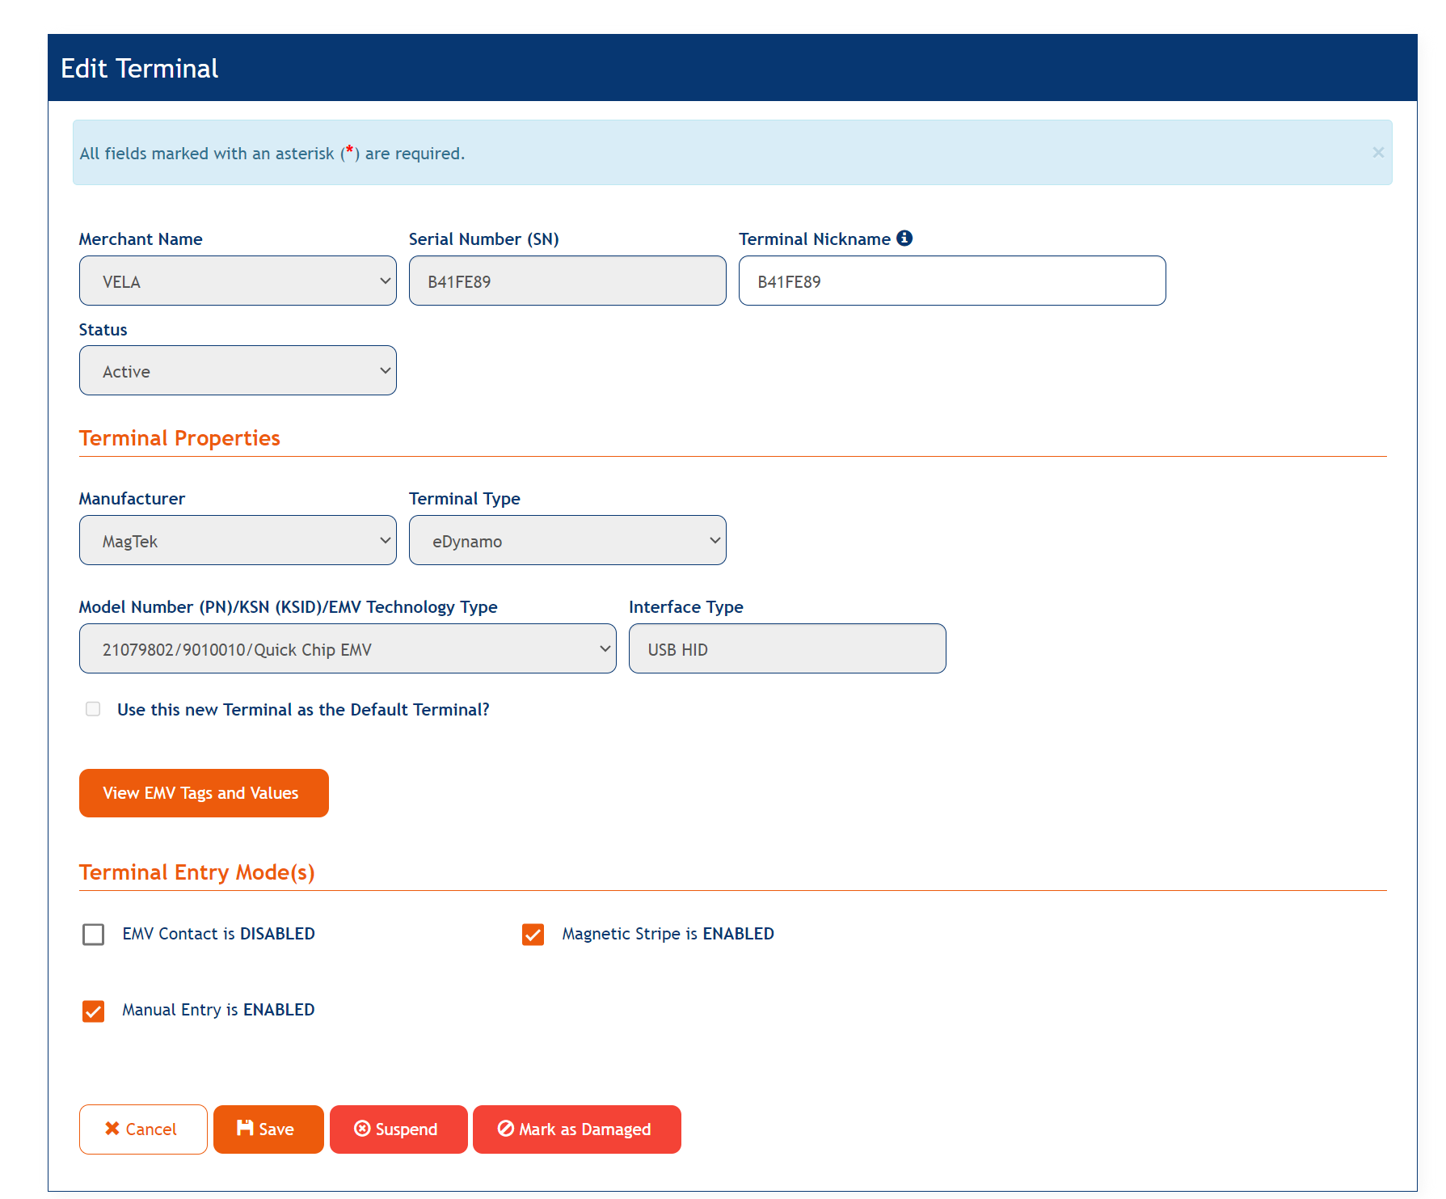Check the Default Terminal checkbox
Image resolution: width=1446 pixels, height=1199 pixels.
click(94, 709)
